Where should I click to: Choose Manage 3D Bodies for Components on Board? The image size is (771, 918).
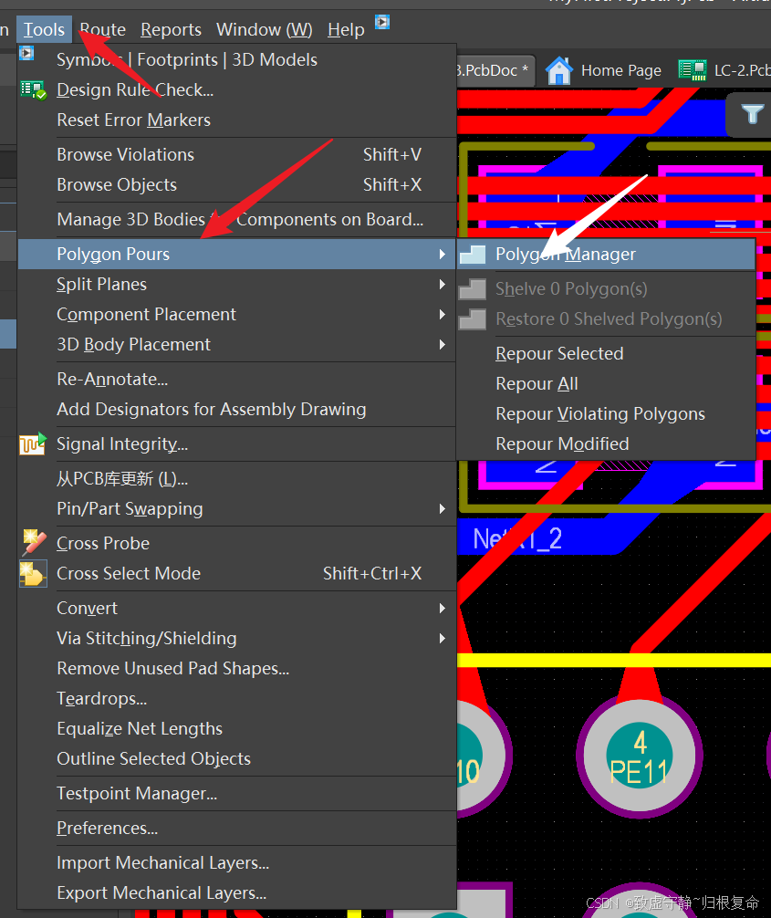pos(237,220)
